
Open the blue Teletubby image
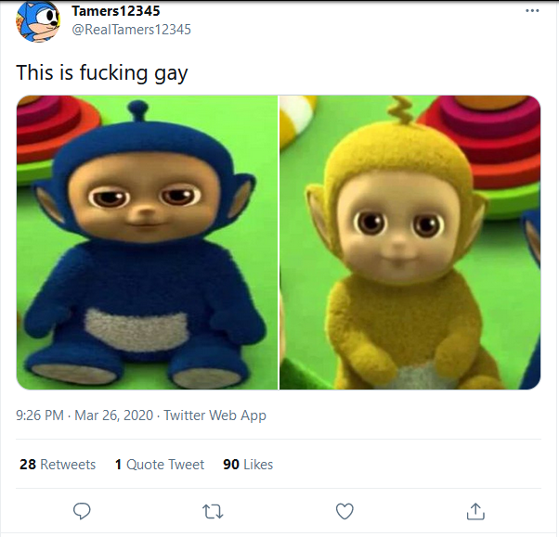(x=147, y=243)
